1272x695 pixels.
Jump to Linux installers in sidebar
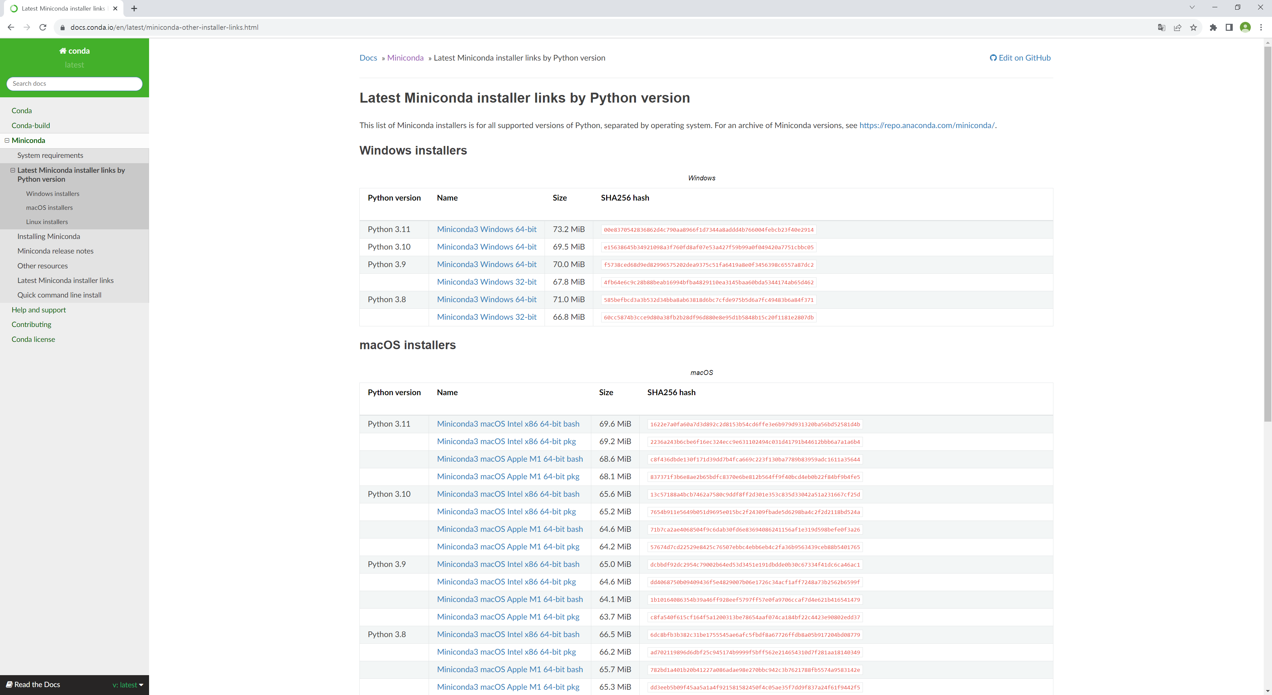(47, 222)
